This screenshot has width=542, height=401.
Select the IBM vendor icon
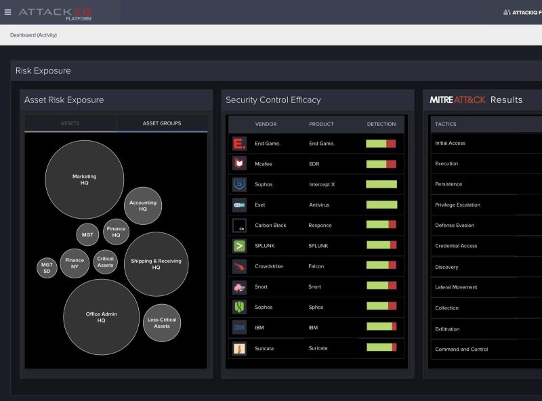click(x=241, y=328)
